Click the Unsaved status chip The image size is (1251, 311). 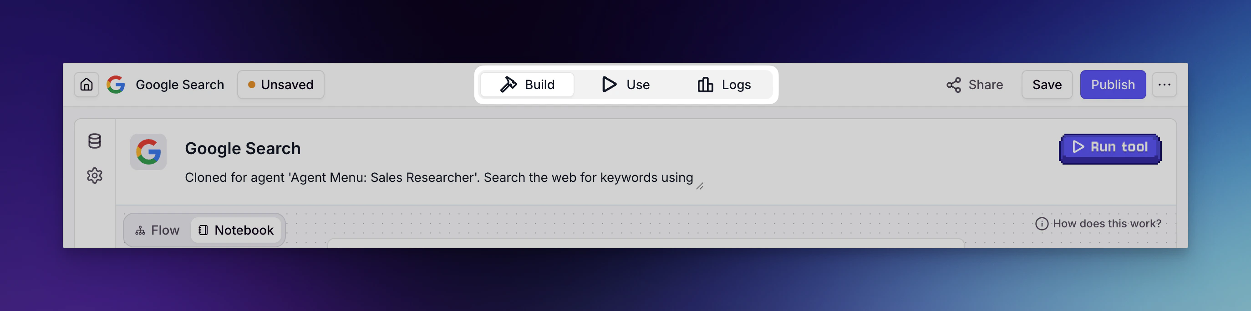point(281,85)
